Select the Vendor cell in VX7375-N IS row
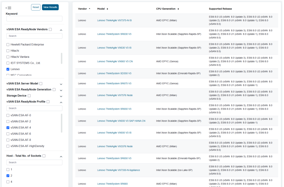284x187 pixels. click(82, 20)
